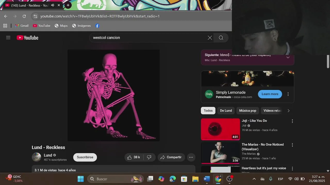This screenshot has height=185, width=330.
Task: Open Joji - Like You Do title
Action: (254, 121)
